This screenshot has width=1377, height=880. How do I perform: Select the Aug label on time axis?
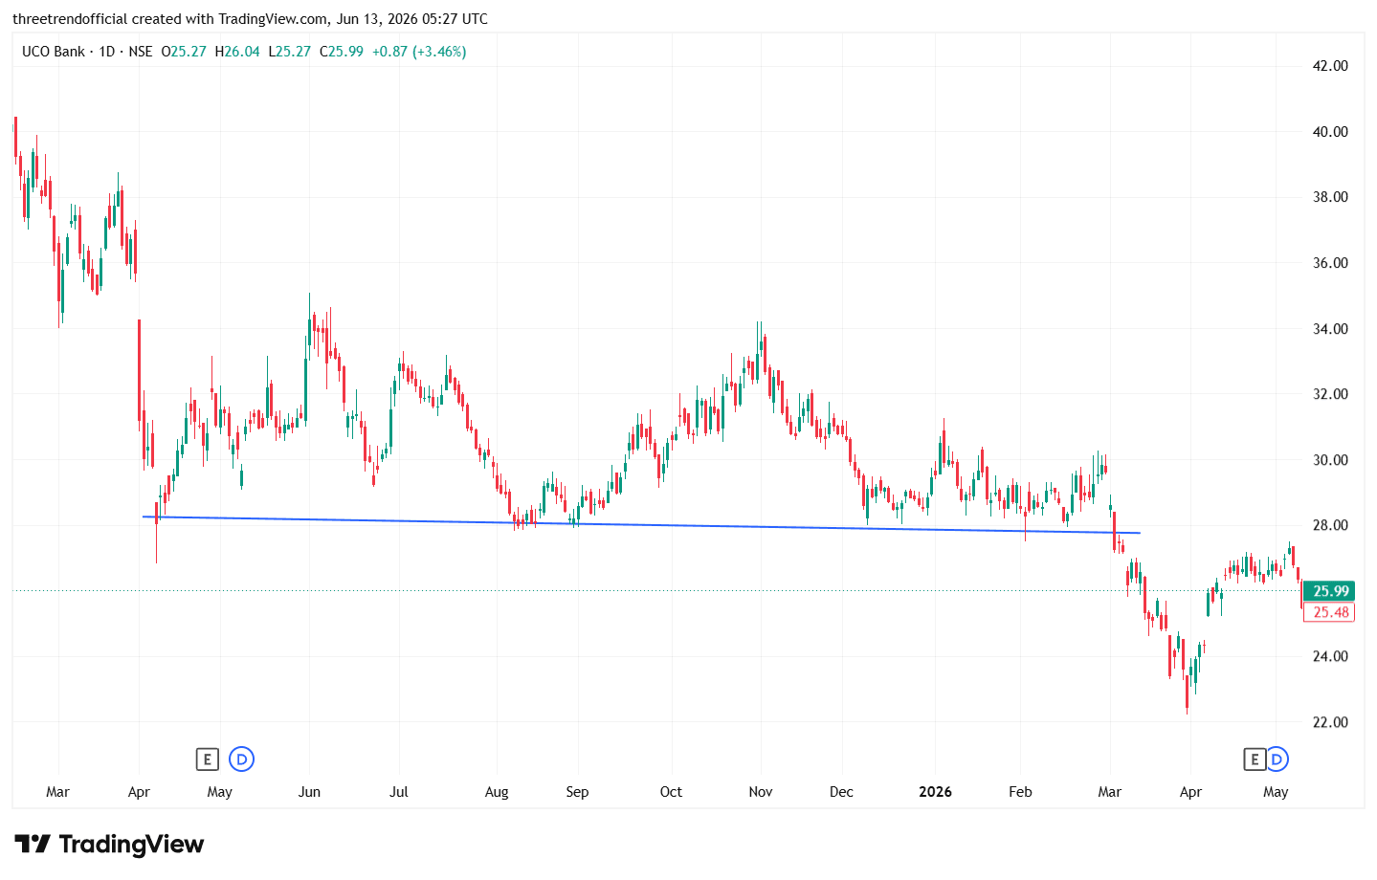tap(497, 792)
